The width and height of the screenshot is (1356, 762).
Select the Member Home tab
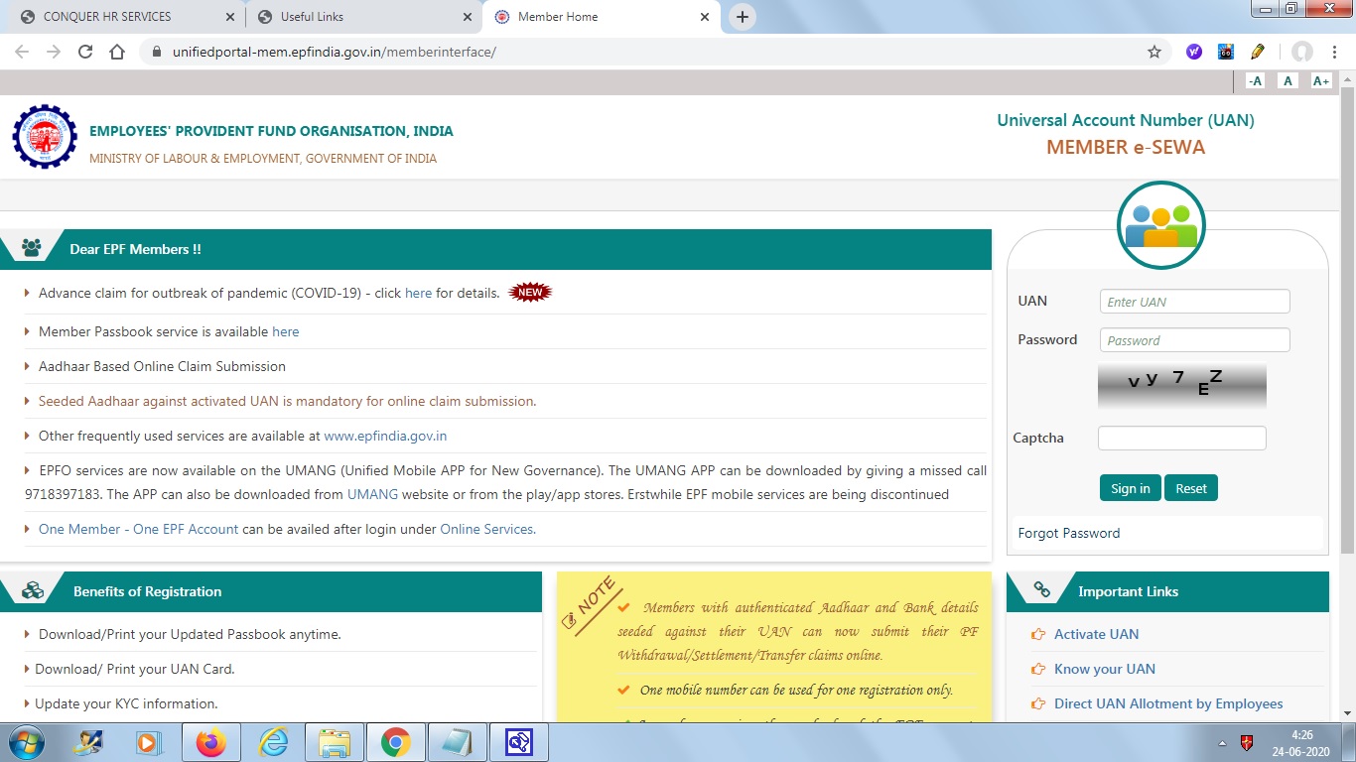(x=602, y=17)
